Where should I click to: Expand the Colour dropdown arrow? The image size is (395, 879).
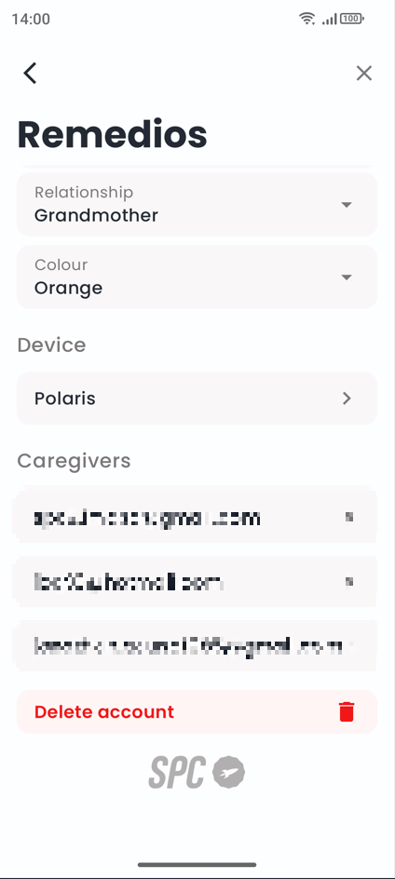point(347,277)
